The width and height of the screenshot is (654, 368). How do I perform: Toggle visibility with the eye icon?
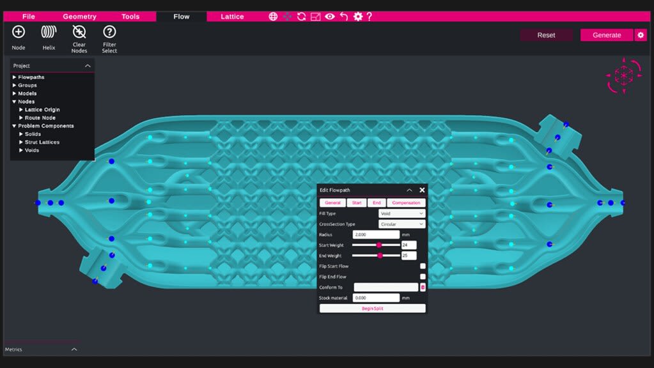330,17
